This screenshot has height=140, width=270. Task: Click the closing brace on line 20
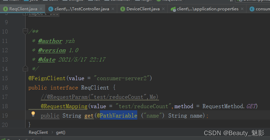coord(29,124)
